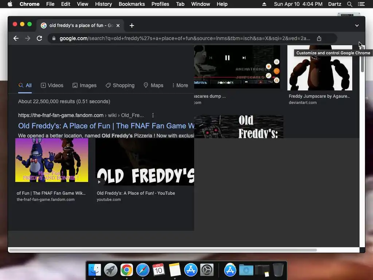Share this page via the share icon

click(x=319, y=38)
